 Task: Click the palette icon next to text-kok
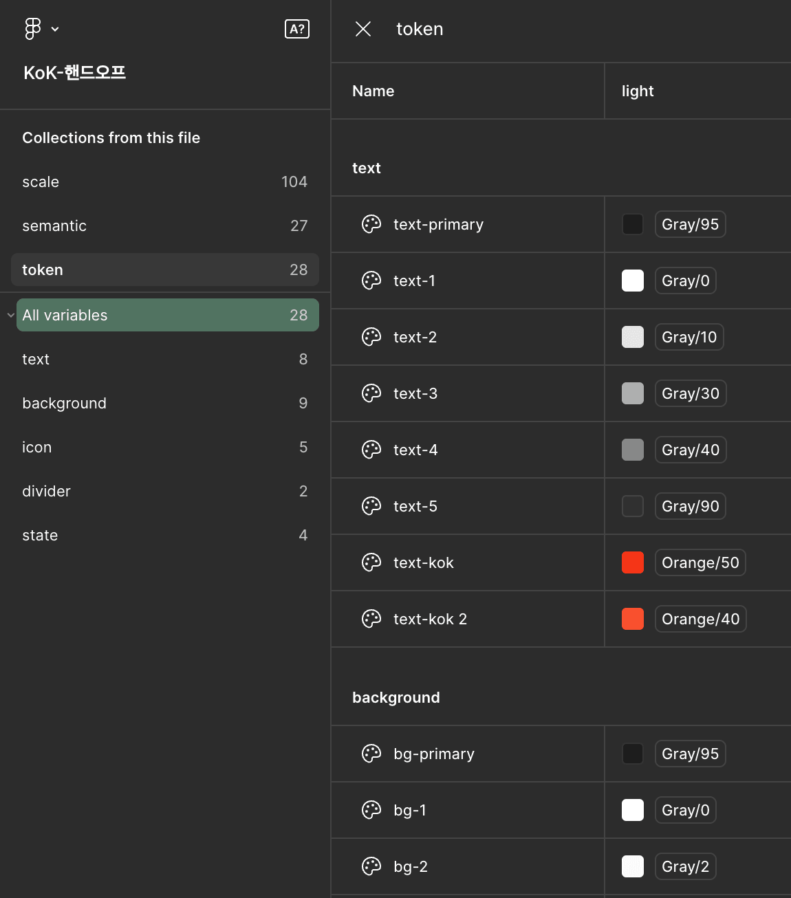click(371, 562)
